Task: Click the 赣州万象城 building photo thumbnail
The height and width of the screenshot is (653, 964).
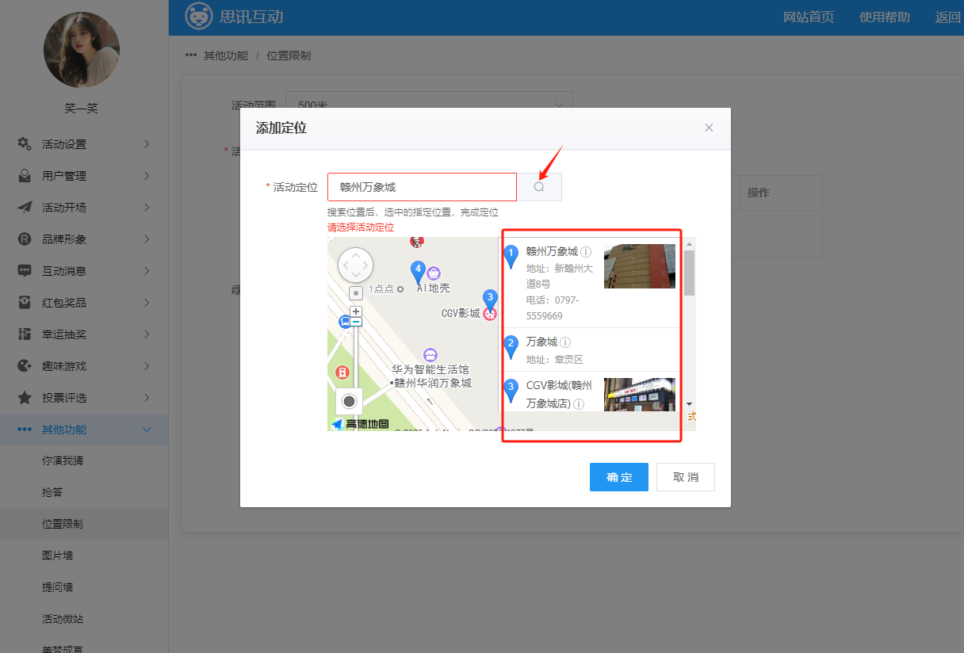Action: 640,266
